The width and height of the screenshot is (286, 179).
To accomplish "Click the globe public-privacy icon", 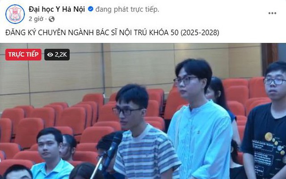I will pos(52,19).
